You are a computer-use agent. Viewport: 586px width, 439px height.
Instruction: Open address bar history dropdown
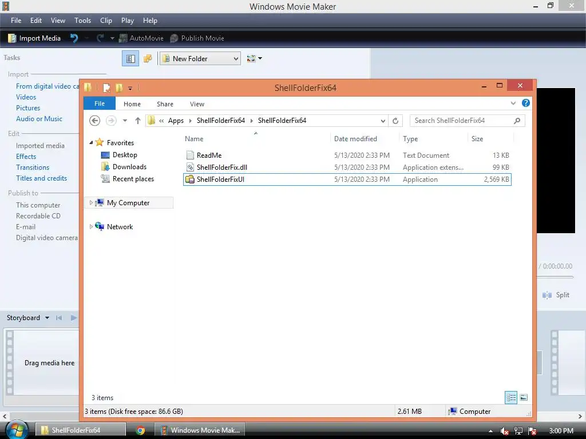[383, 121]
